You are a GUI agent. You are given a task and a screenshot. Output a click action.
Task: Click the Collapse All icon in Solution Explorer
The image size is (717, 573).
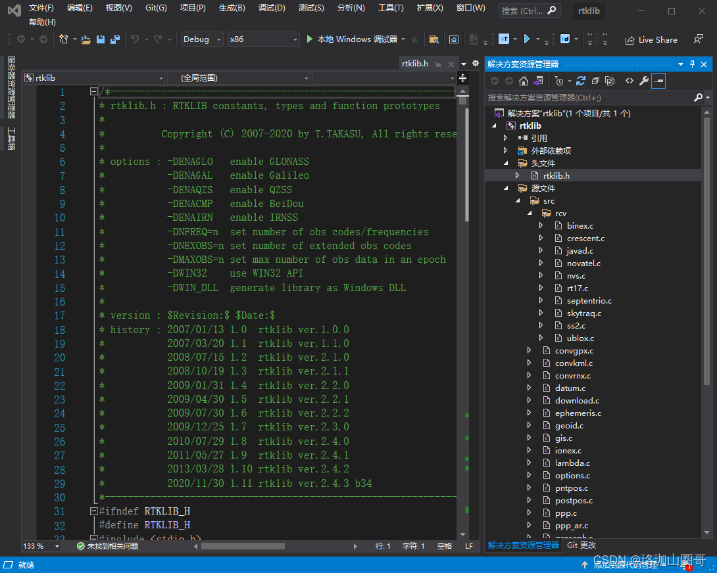point(595,80)
